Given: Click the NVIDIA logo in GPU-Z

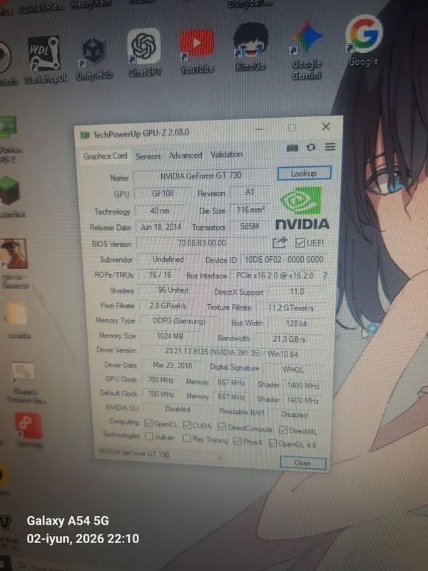Looking at the screenshot, I should [x=302, y=208].
